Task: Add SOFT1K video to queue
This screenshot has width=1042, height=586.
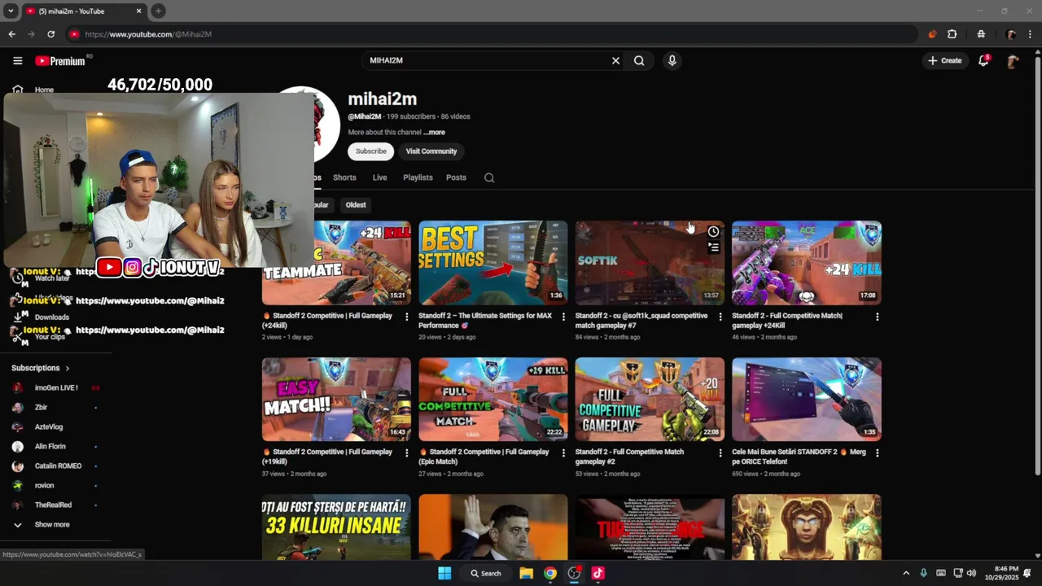Action: 713,247
